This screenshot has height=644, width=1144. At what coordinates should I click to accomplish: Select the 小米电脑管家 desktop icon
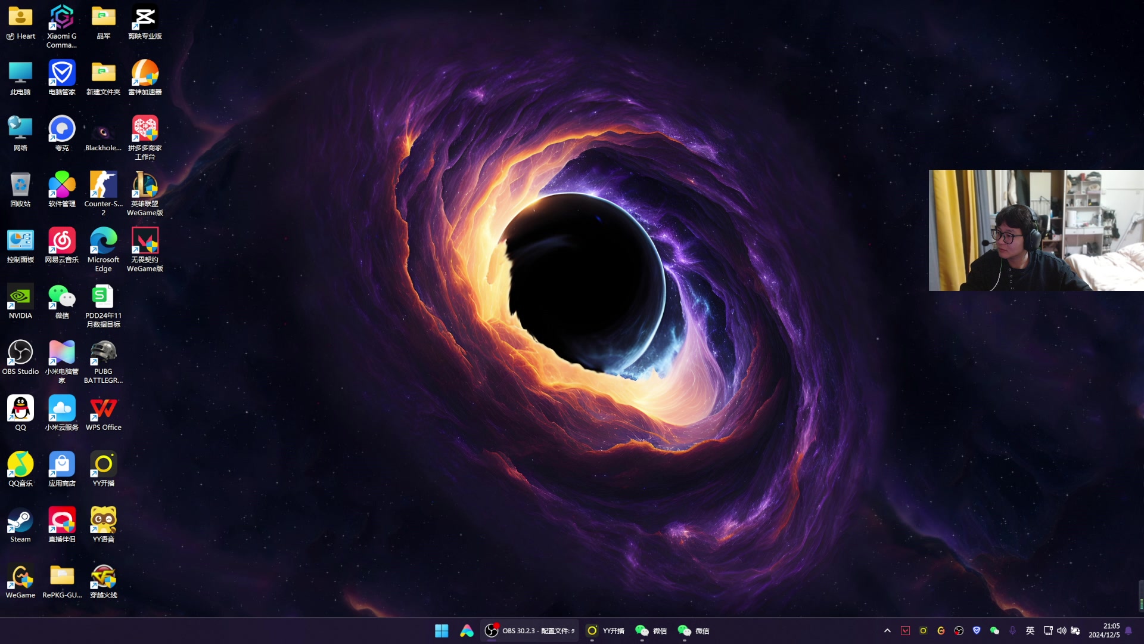(61, 361)
